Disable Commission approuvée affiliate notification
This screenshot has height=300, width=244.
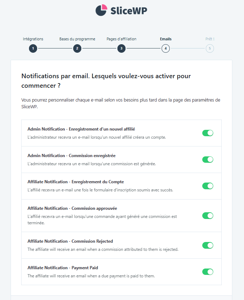point(208,215)
